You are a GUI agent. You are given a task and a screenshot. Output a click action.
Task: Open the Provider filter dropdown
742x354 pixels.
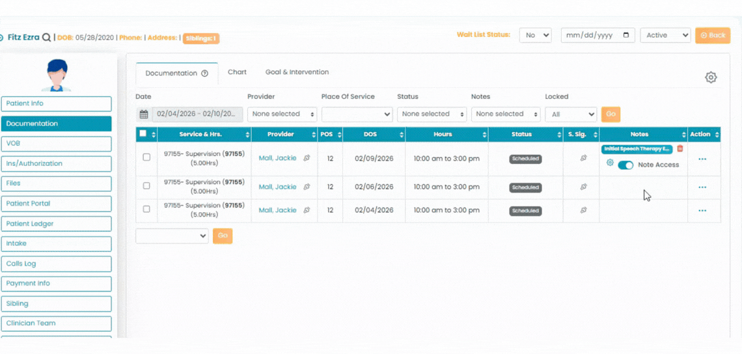pyautogui.click(x=282, y=114)
